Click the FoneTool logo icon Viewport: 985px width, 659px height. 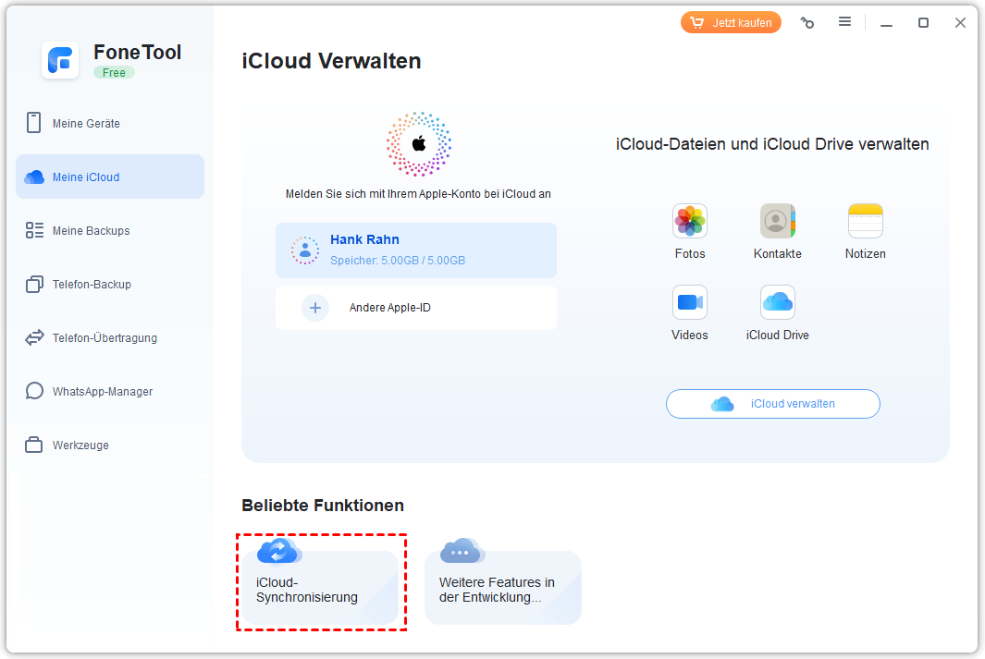click(60, 61)
